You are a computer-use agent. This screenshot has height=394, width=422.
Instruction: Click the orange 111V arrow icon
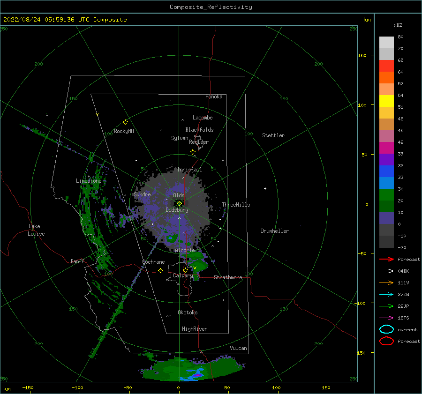coord(386,282)
